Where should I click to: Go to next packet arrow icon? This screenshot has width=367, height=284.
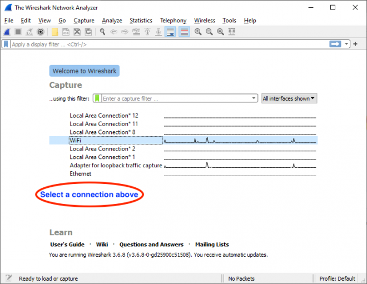(125, 32)
